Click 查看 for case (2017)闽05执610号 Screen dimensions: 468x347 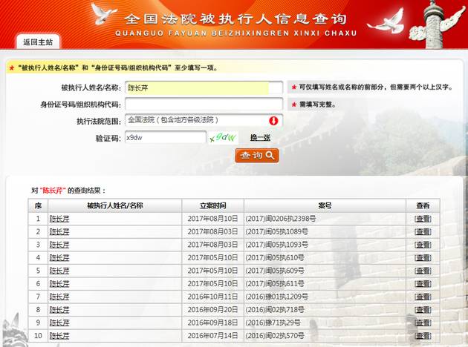422,258
